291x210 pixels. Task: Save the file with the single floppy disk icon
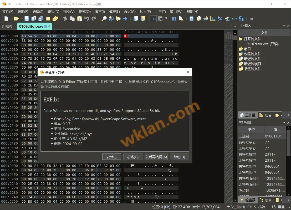(27, 19)
